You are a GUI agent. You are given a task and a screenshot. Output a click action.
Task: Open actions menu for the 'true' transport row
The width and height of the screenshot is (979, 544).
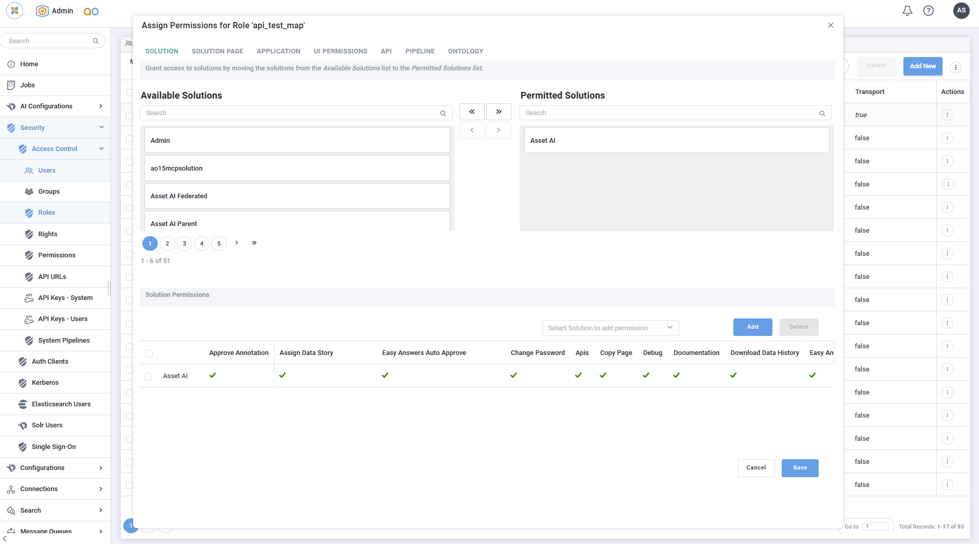[948, 115]
